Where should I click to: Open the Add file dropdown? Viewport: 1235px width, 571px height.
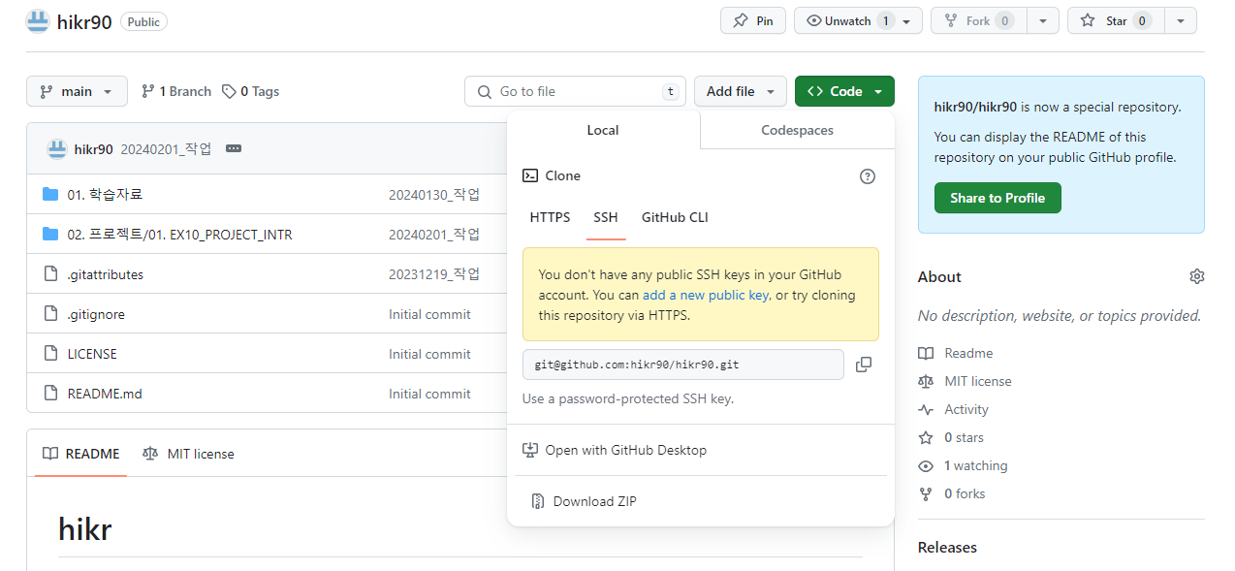tap(741, 91)
